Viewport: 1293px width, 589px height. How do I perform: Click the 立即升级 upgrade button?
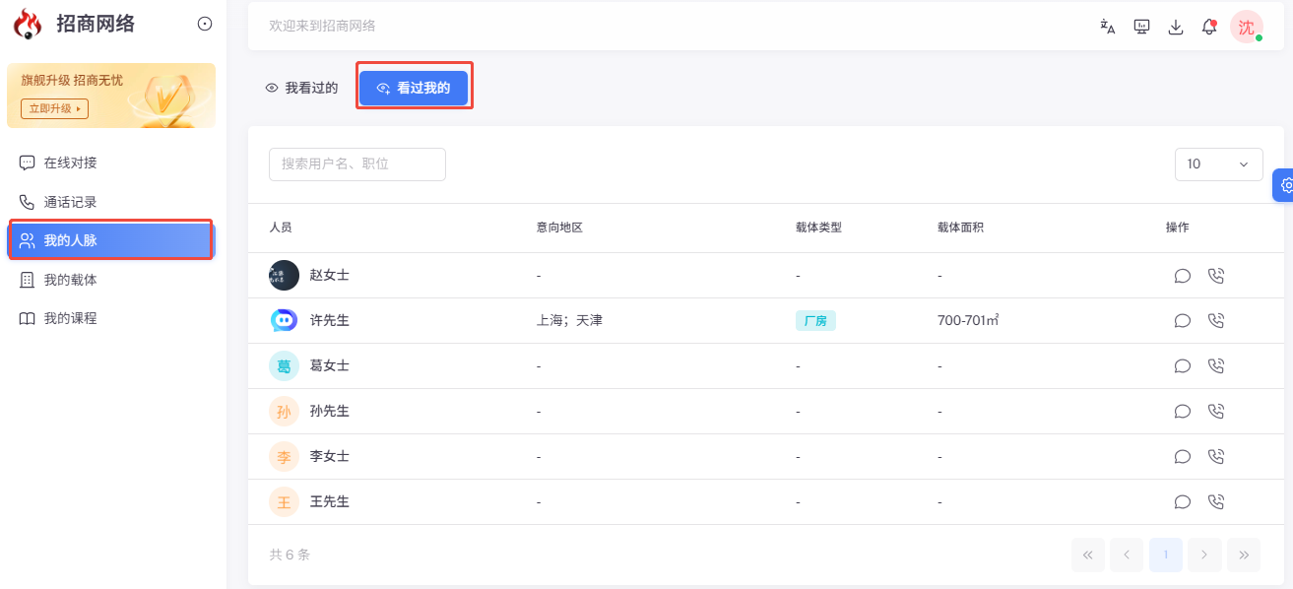[54, 108]
